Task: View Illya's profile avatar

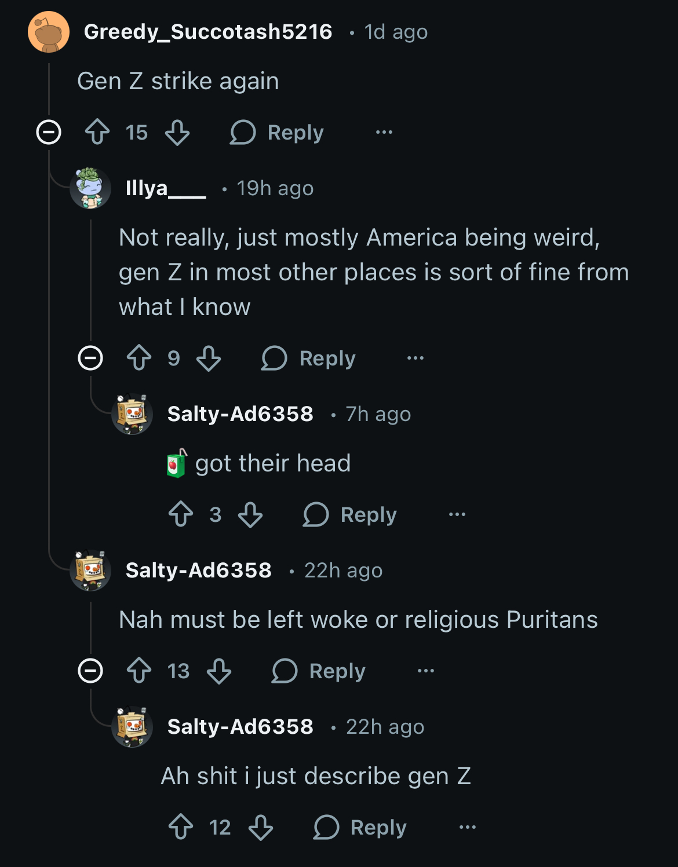Action: pos(90,188)
